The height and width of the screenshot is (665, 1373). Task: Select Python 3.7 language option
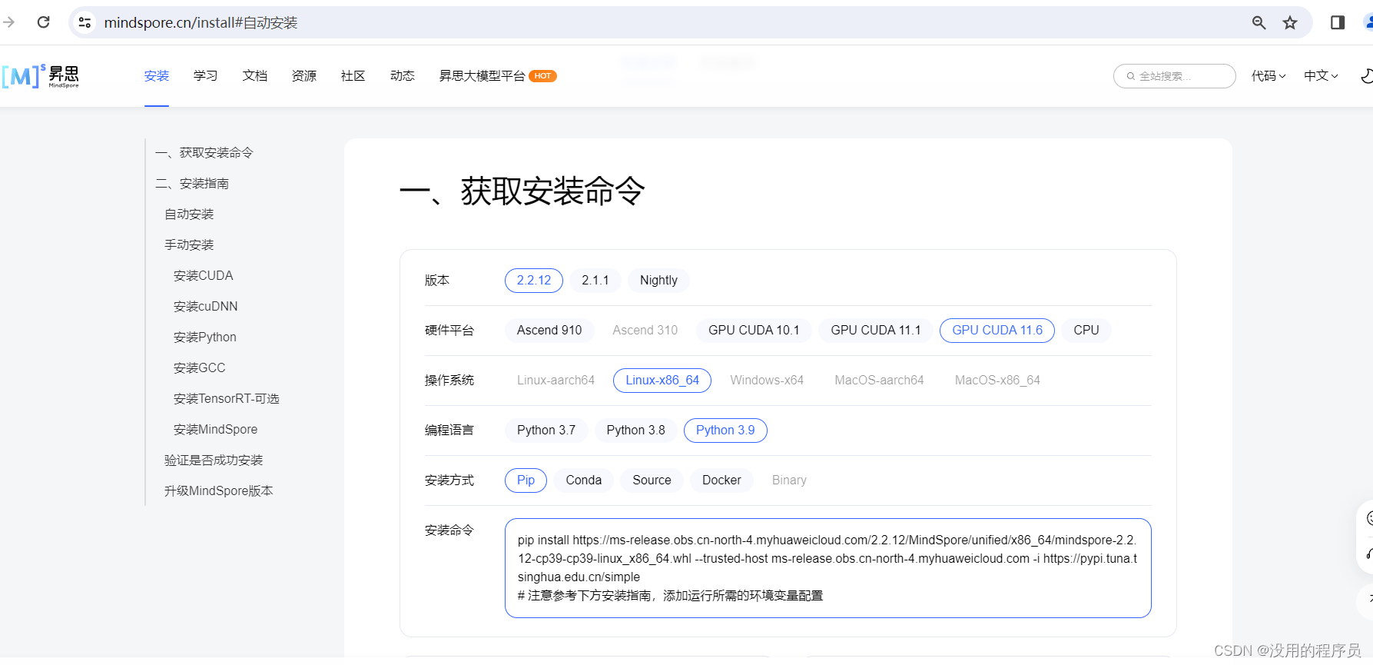[x=546, y=431]
